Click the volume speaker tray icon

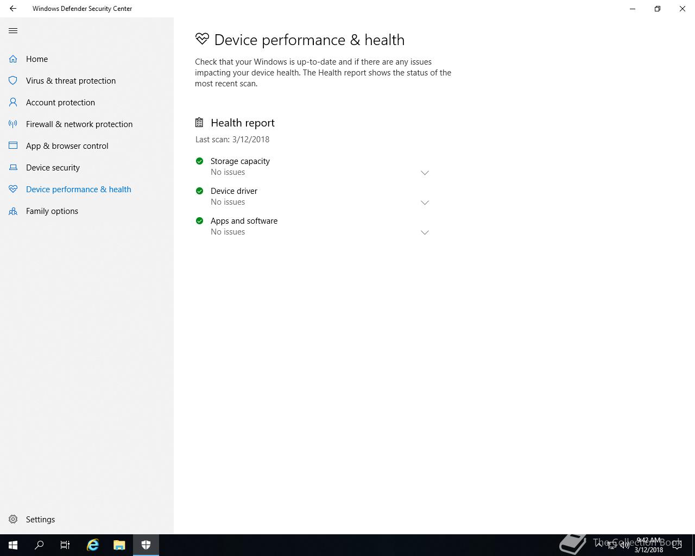click(x=625, y=545)
